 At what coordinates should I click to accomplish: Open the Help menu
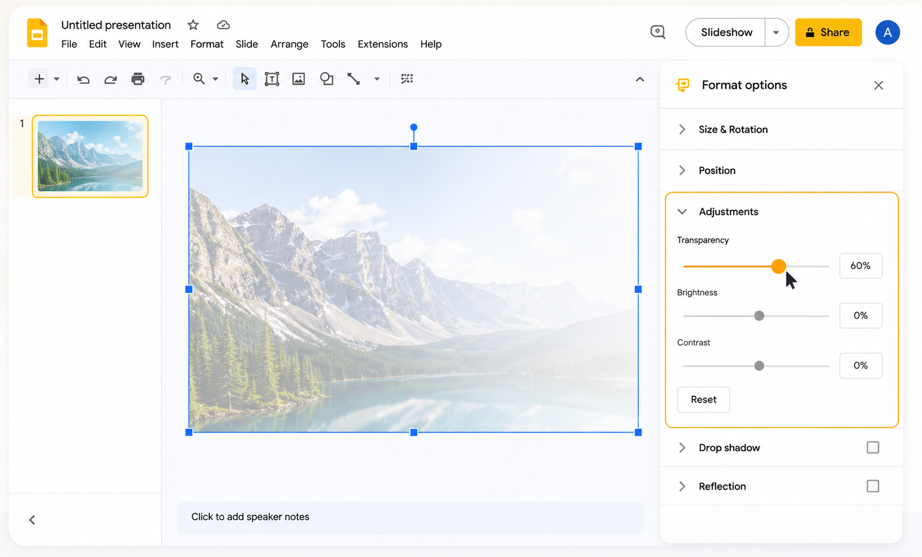[431, 44]
